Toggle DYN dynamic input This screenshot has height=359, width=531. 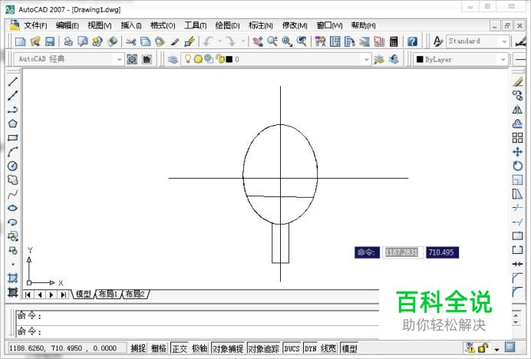pyautogui.click(x=311, y=348)
